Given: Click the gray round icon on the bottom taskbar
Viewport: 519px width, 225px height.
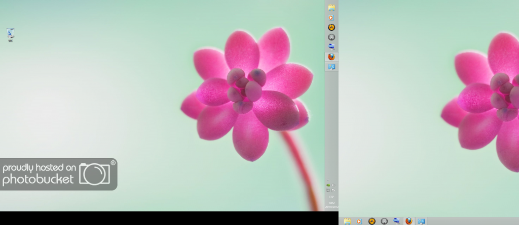Looking at the screenshot, I should click(384, 221).
